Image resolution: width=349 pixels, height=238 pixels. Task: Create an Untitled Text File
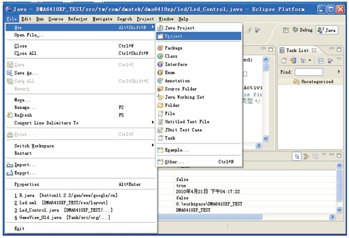point(198,122)
